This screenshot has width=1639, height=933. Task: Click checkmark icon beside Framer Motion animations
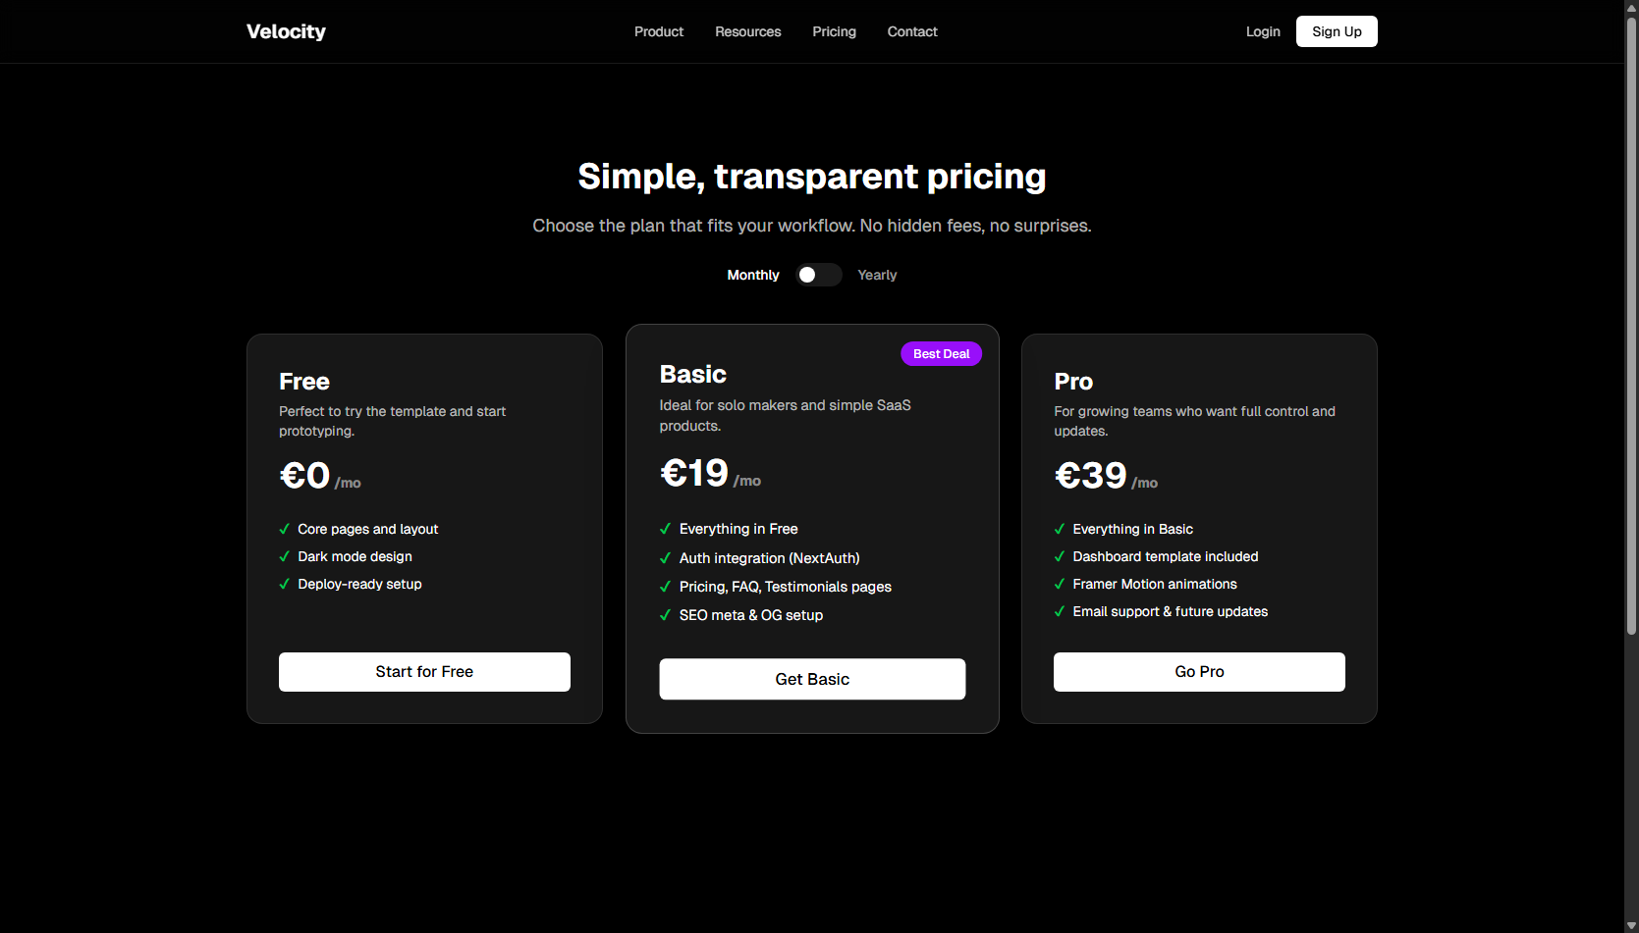pos(1059,584)
